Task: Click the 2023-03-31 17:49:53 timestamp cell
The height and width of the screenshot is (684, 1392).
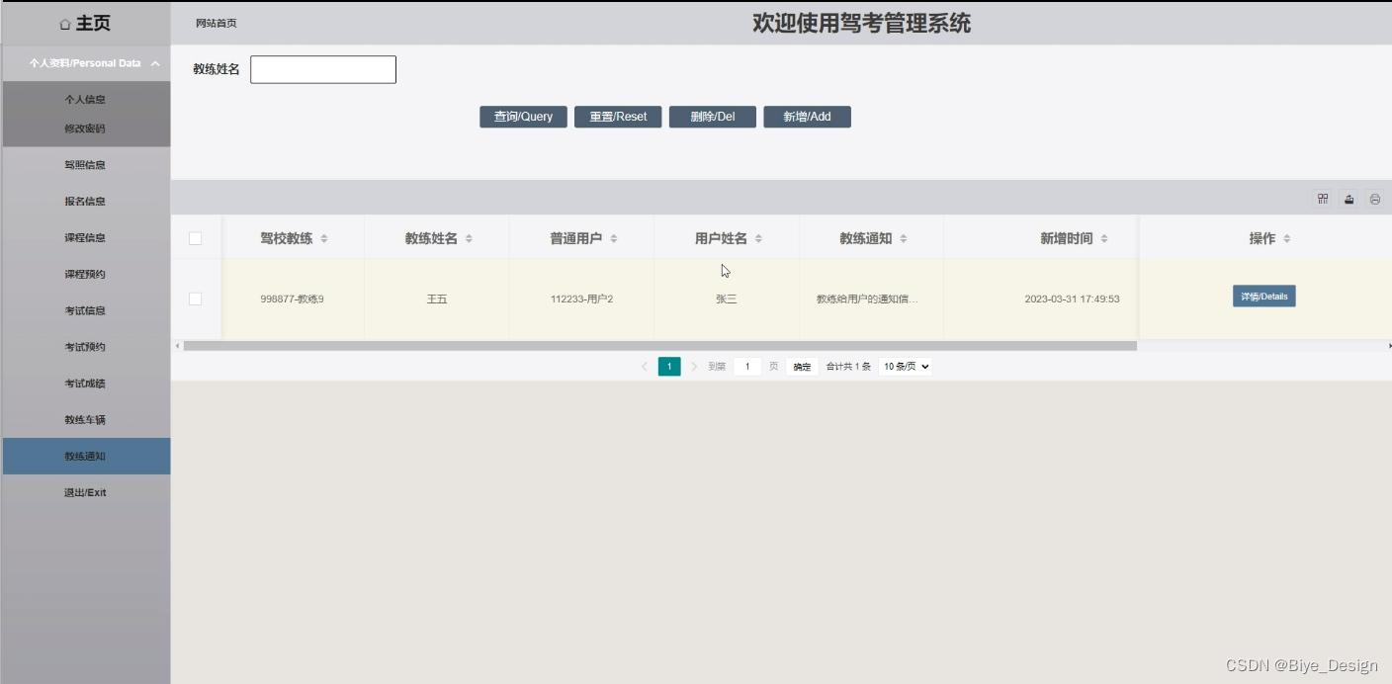Action: 1072,299
